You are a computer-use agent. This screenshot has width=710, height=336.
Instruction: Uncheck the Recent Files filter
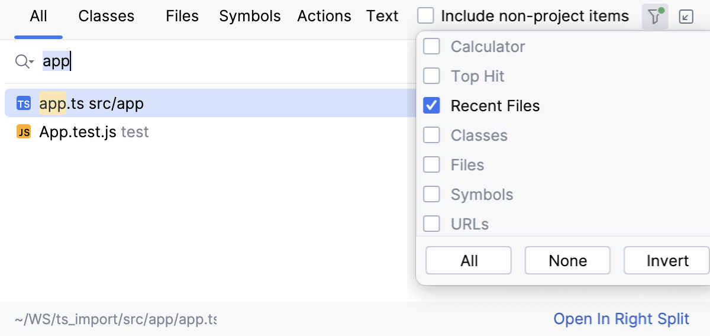[x=432, y=105]
